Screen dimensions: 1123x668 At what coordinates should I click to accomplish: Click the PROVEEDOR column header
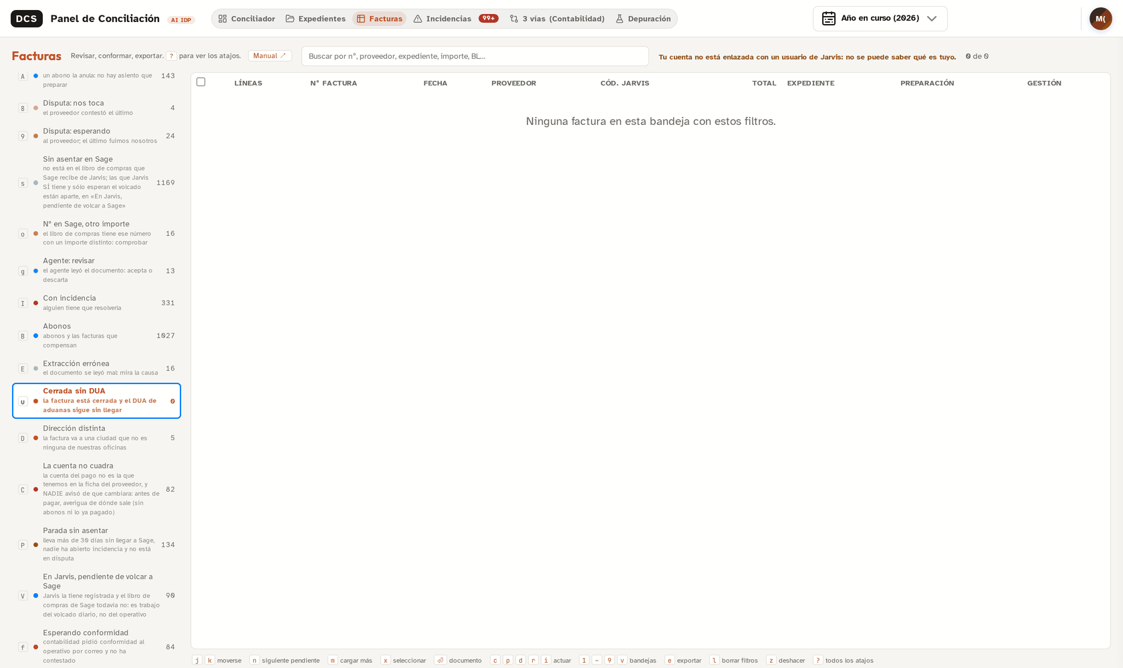[x=513, y=83]
